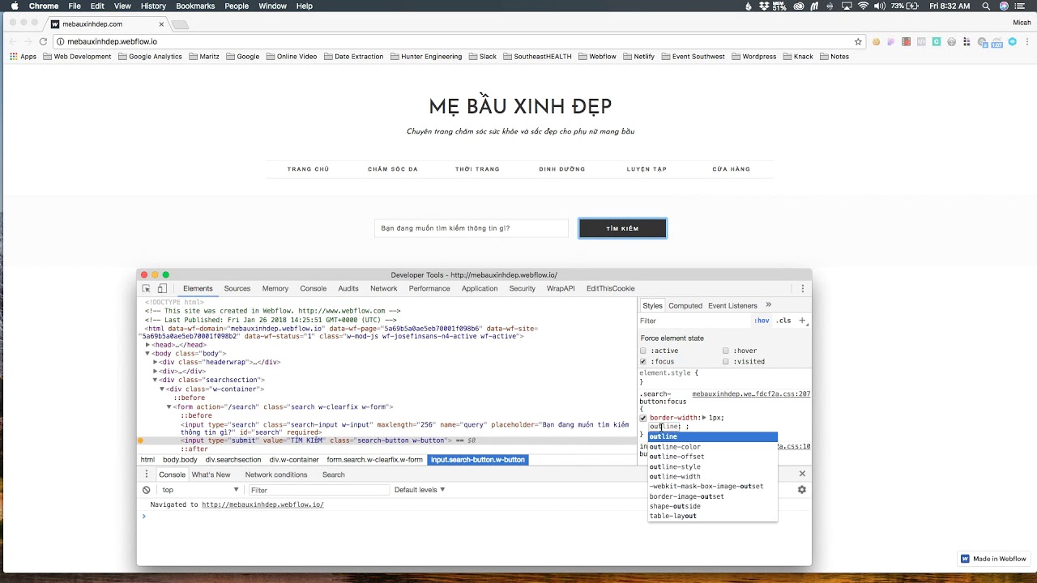
Task: Collapse the searchsection div node
Action: point(155,380)
